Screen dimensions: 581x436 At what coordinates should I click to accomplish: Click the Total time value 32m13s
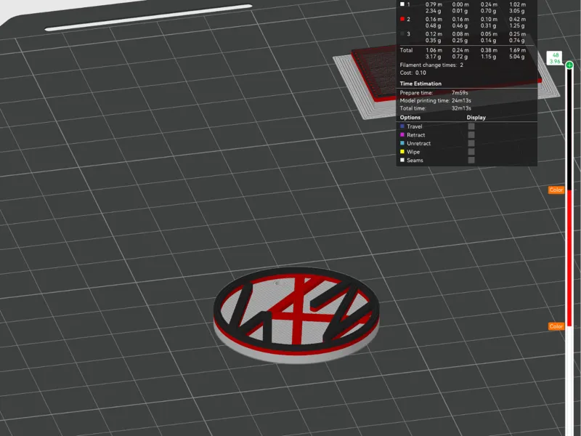(461, 108)
